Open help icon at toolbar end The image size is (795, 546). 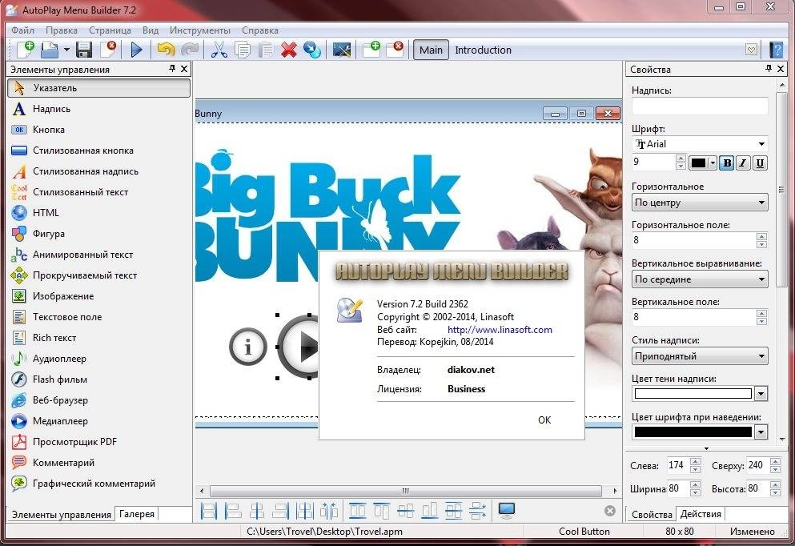[x=777, y=50]
